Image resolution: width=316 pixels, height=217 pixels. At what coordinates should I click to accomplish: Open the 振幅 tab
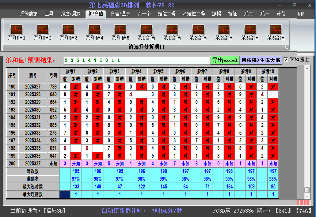point(216,14)
